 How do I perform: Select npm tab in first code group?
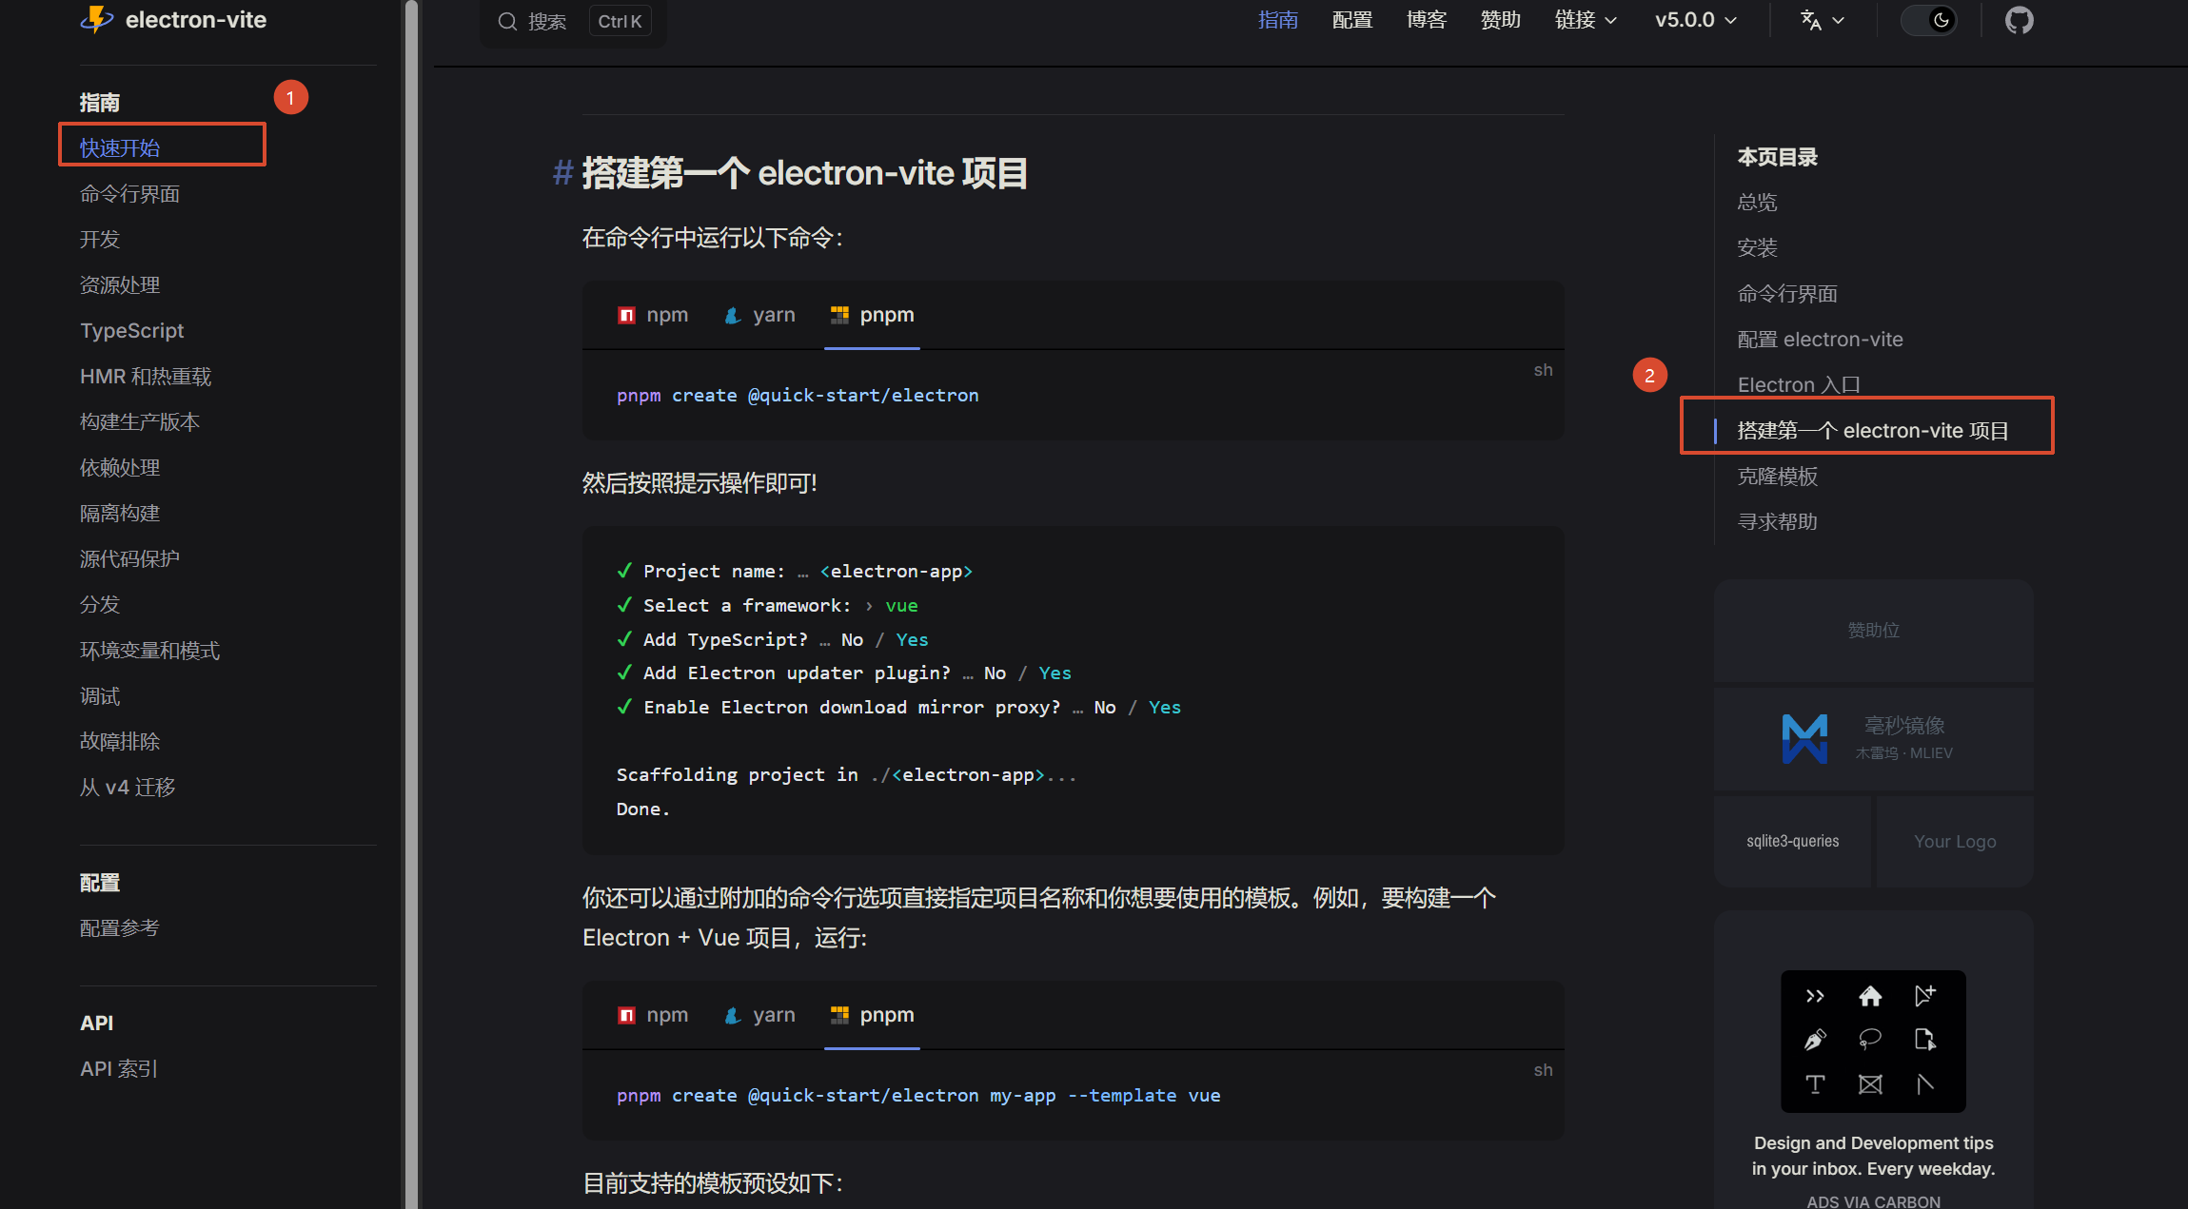[x=653, y=315]
